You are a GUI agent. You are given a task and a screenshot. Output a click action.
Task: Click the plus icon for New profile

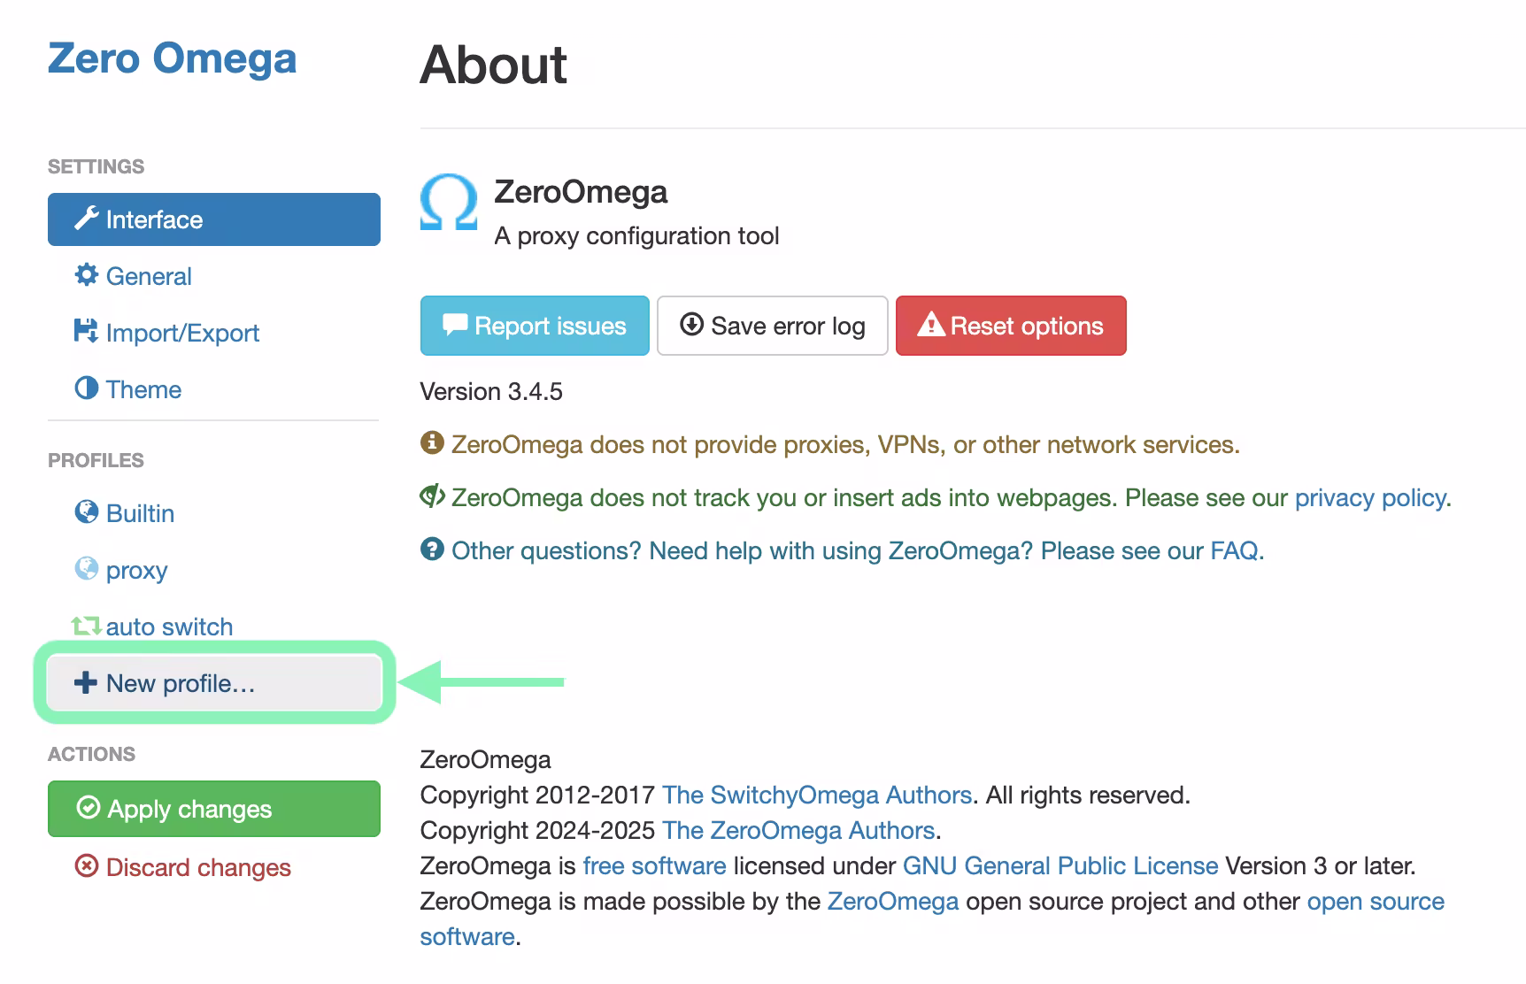tap(85, 682)
